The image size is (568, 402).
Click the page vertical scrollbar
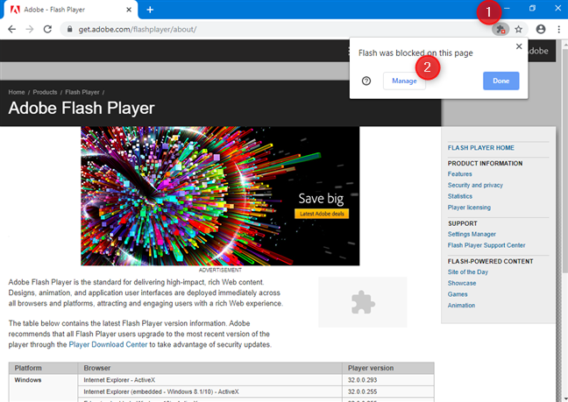coord(564,159)
